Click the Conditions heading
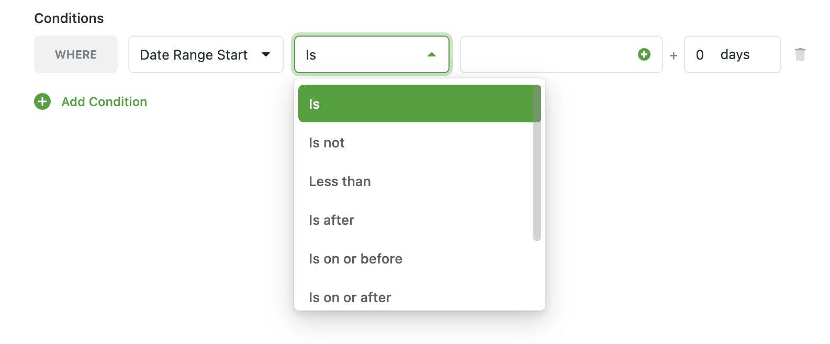Image resolution: width=830 pixels, height=344 pixels. click(69, 18)
